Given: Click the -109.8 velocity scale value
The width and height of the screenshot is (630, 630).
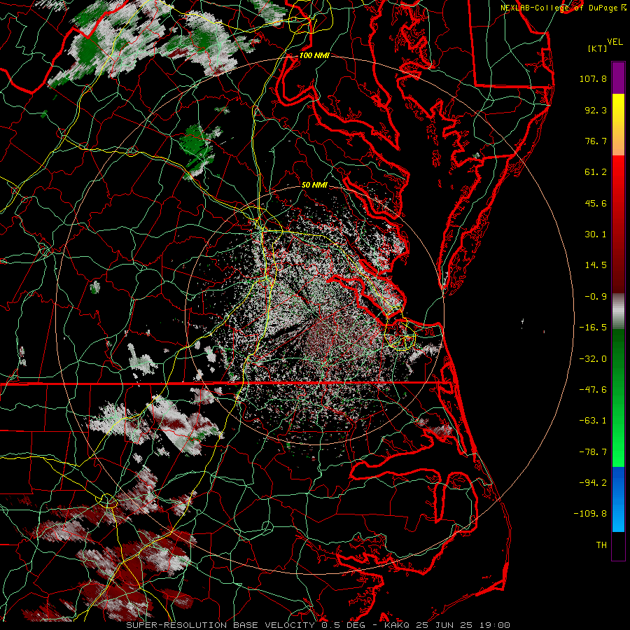Looking at the screenshot, I should coord(590,514).
